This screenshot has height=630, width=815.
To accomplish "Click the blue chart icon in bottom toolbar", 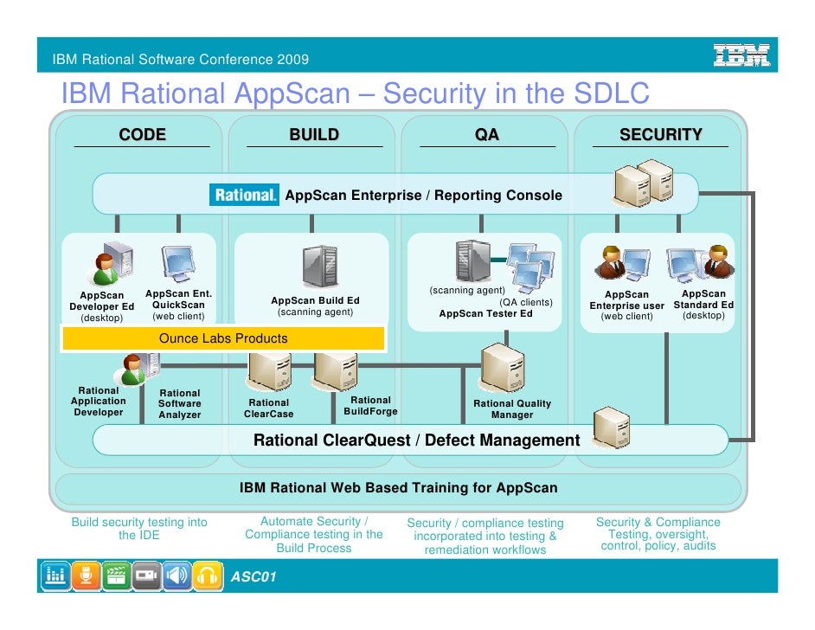I will (55, 576).
